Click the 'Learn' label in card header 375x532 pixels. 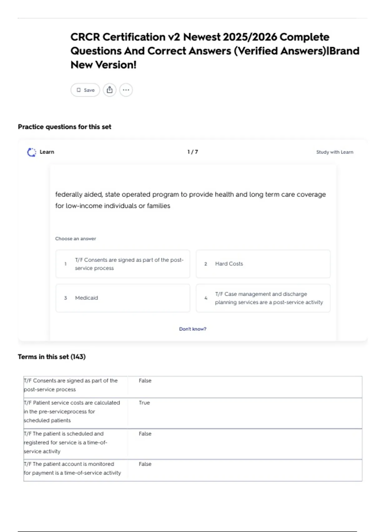pyautogui.click(x=47, y=152)
